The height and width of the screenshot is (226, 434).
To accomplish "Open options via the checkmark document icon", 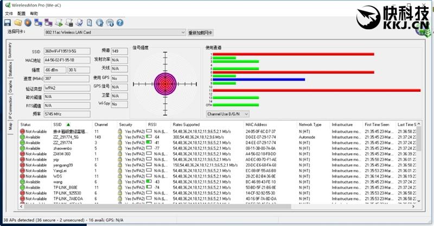I will click(79, 23).
